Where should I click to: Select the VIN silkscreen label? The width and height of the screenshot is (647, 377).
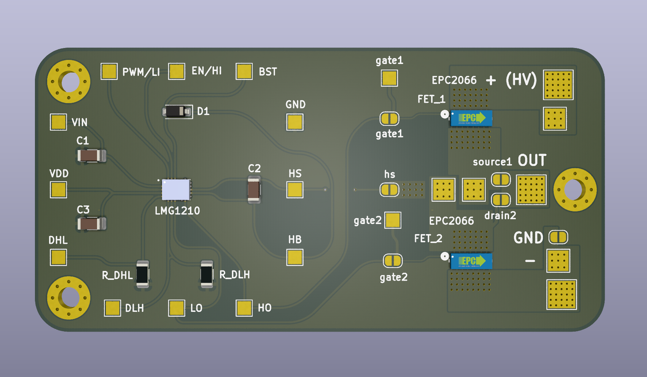80,122
